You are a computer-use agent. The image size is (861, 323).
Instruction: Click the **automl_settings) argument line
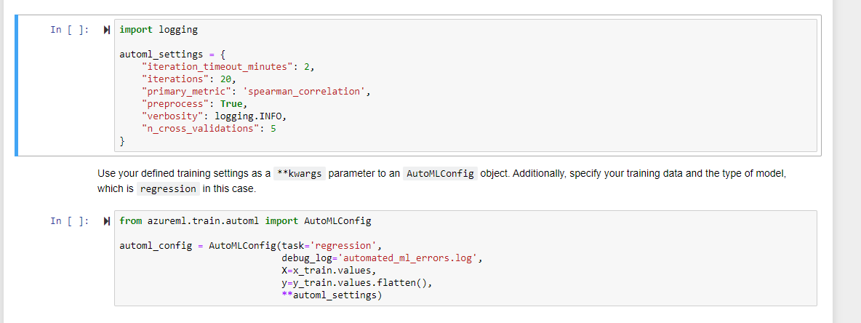[331, 296]
